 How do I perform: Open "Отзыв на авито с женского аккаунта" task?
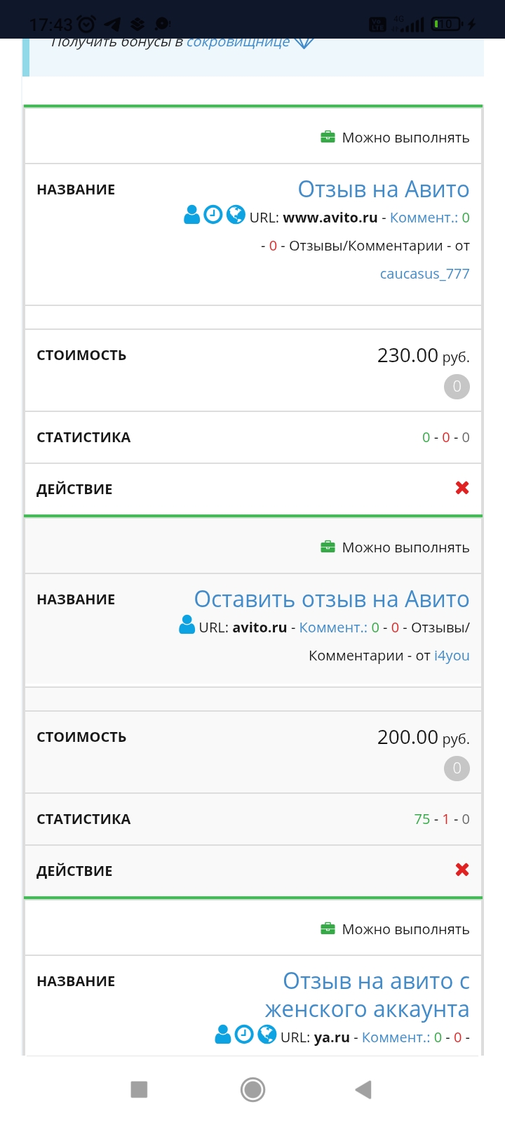coord(367,995)
